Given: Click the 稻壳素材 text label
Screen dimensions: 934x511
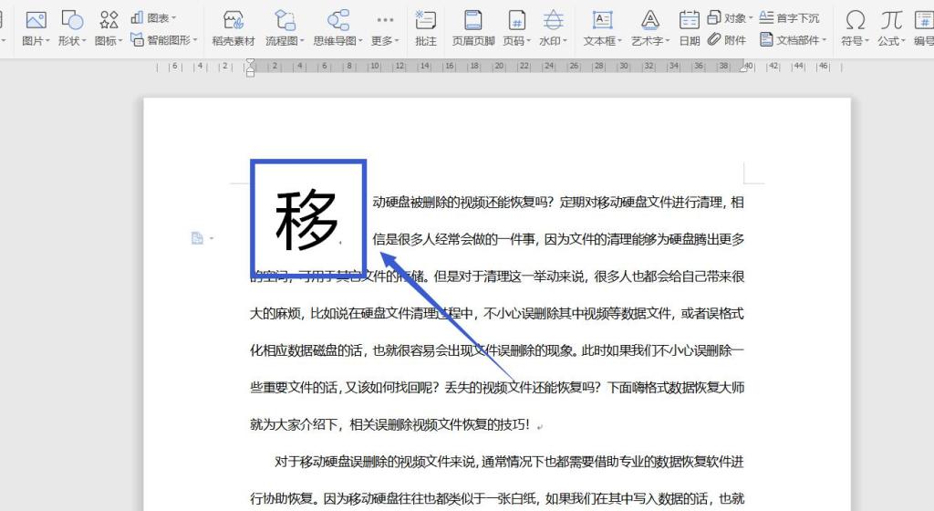Looking at the screenshot, I should pyautogui.click(x=233, y=41).
